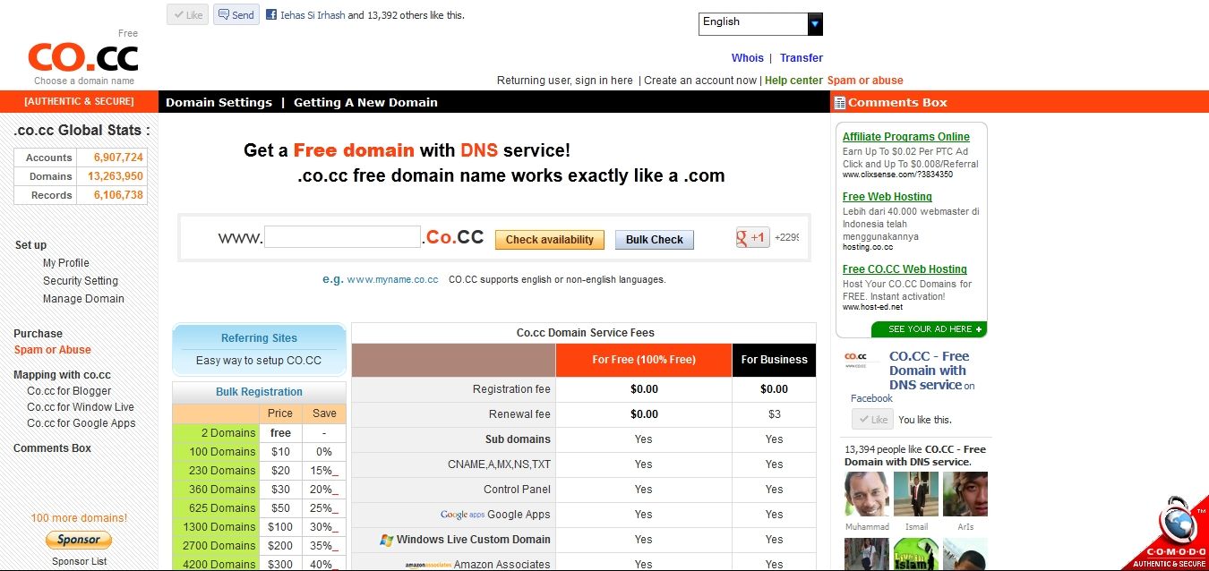Click Create an account now
Image resolution: width=1209 pixels, height=571 pixels.
coord(700,81)
